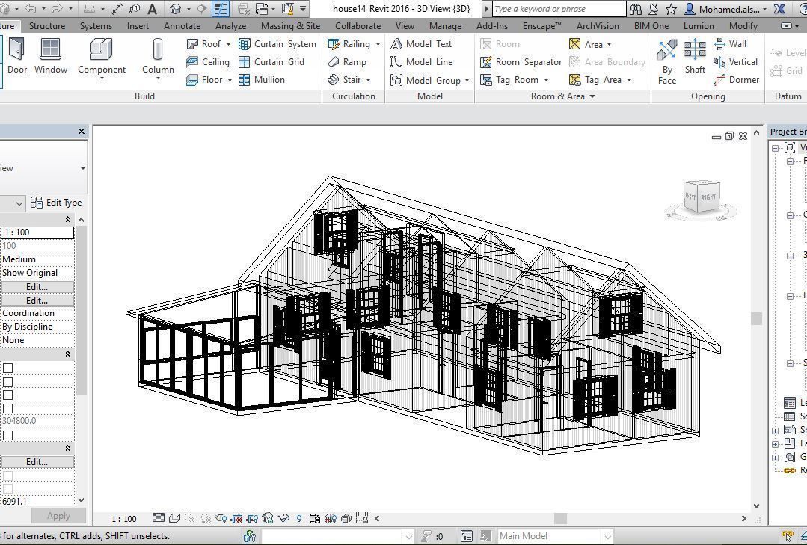Select the Shaft opening tool
The height and width of the screenshot is (545, 807).
695,57
